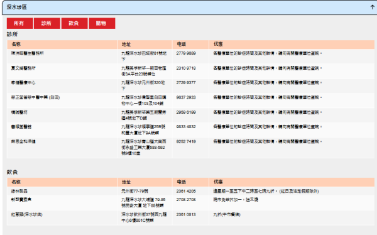Click the offer text in the 2729 clinic row

pyautogui.click(x=268, y=83)
